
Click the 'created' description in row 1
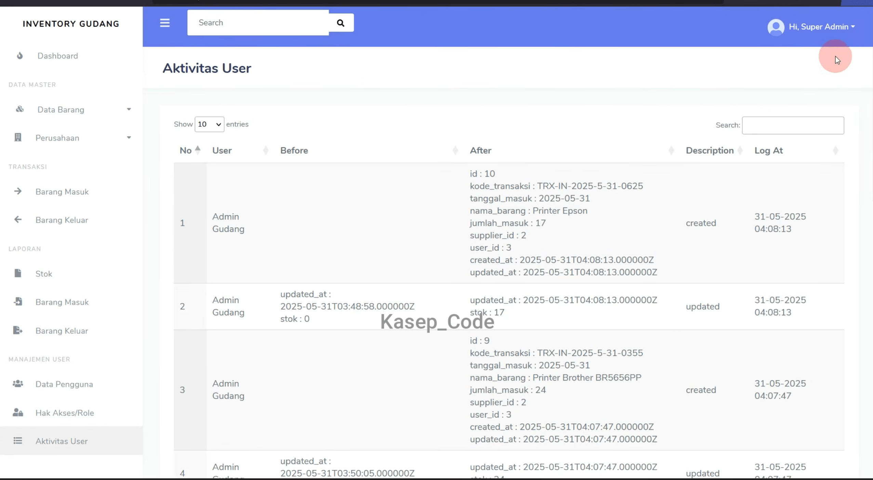click(x=701, y=223)
